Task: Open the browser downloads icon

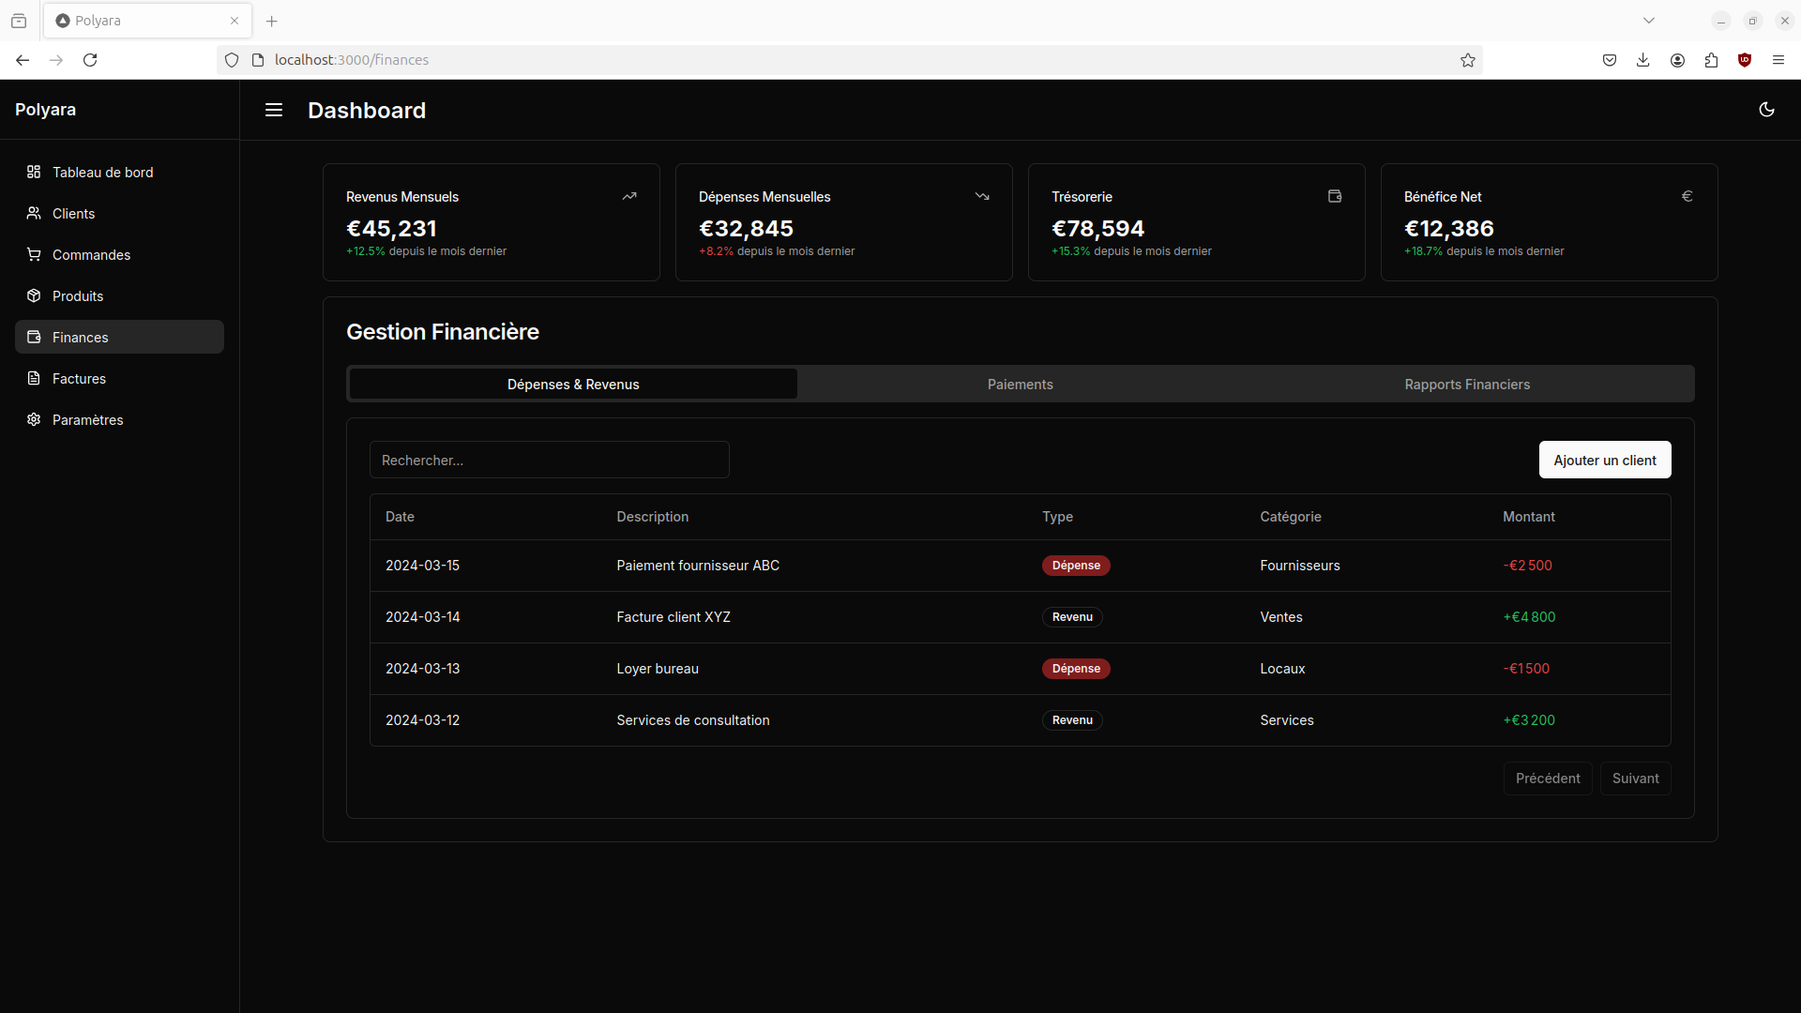Action: coord(1643,59)
